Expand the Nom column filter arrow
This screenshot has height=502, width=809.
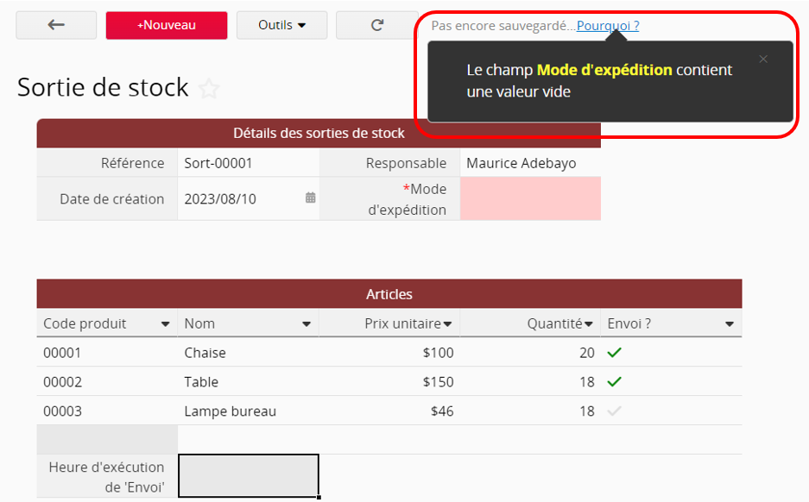click(x=306, y=324)
